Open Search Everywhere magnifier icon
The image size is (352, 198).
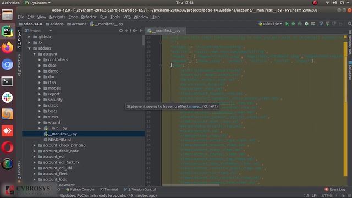(350, 24)
